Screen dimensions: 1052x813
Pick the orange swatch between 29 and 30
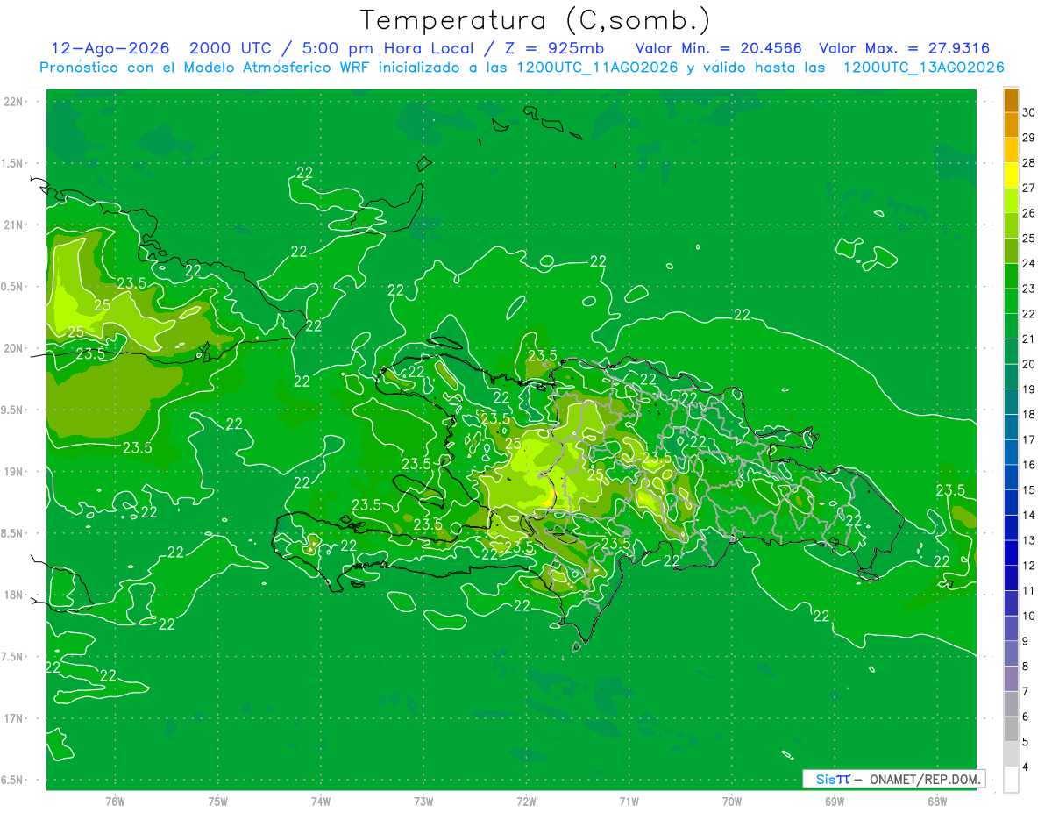pos(1011,125)
